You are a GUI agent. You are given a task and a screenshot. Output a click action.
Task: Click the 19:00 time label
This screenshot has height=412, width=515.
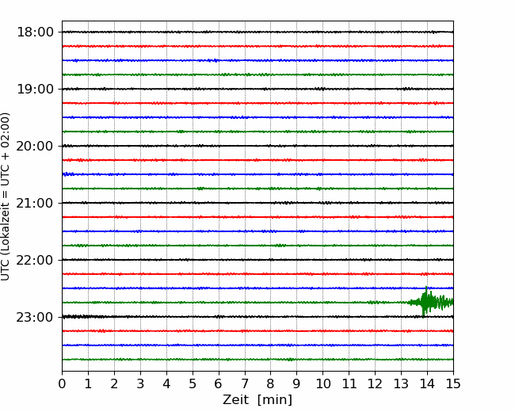point(35,89)
